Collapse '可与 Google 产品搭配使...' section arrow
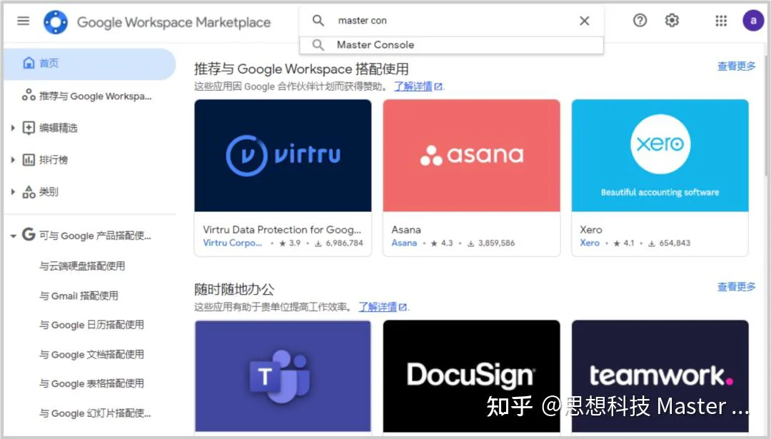The image size is (771, 439). pyautogui.click(x=13, y=236)
